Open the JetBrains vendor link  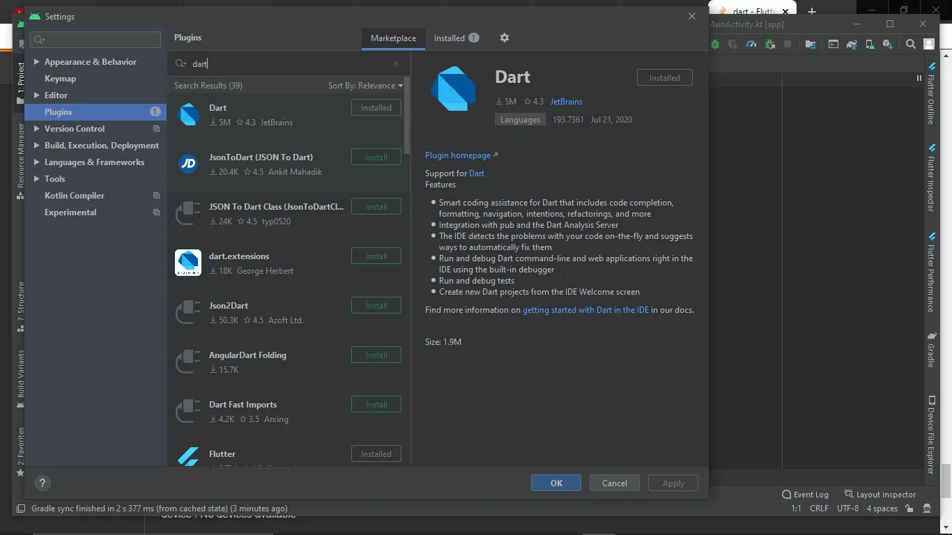point(567,102)
